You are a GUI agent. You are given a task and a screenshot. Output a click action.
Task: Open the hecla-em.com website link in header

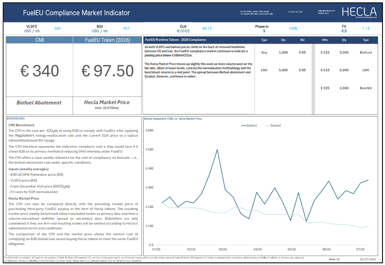coord(323,13)
